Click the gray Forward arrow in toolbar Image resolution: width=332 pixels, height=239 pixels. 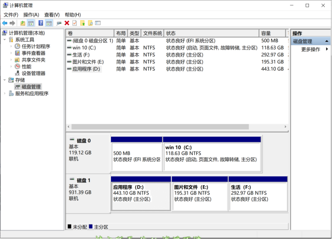click(x=12, y=23)
